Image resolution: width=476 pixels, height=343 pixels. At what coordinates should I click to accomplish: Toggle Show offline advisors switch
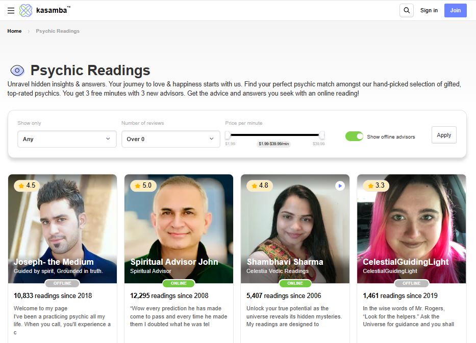point(354,136)
